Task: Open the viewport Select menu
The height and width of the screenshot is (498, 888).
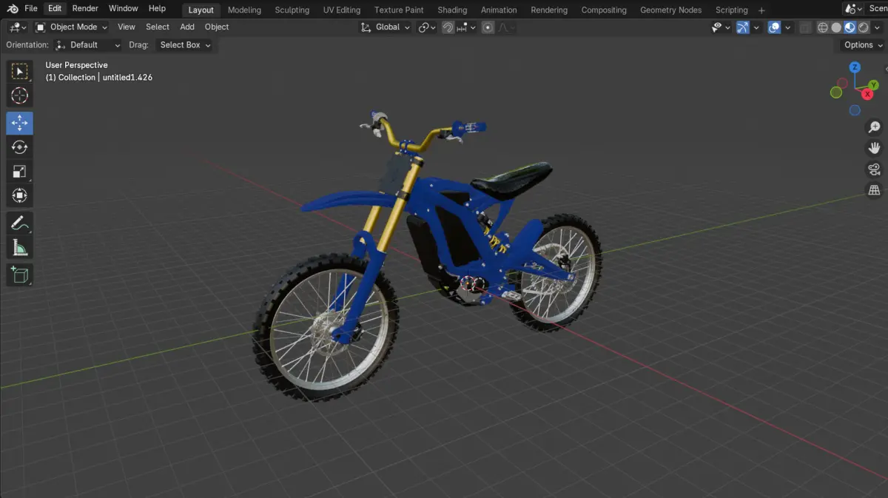Action: 158,27
